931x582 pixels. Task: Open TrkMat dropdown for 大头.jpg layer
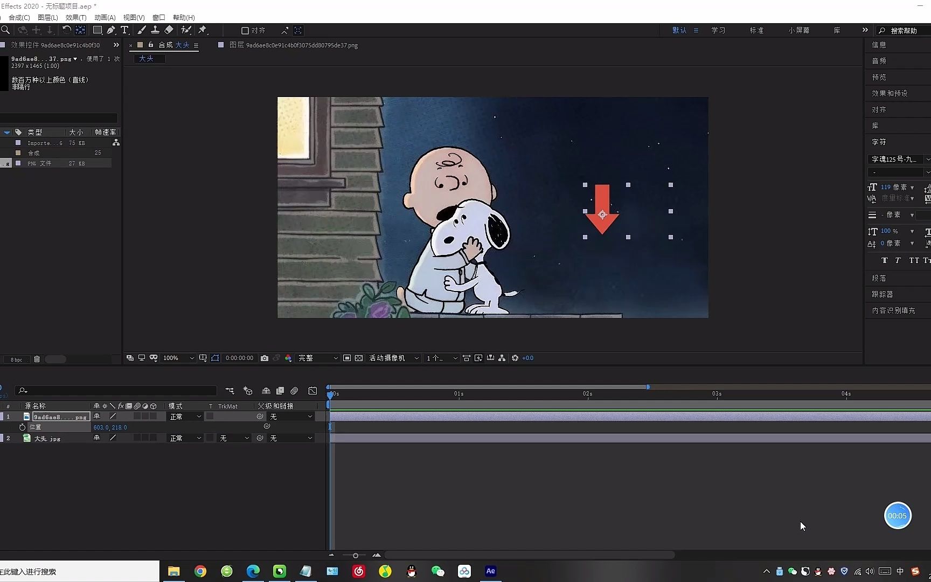(x=234, y=438)
